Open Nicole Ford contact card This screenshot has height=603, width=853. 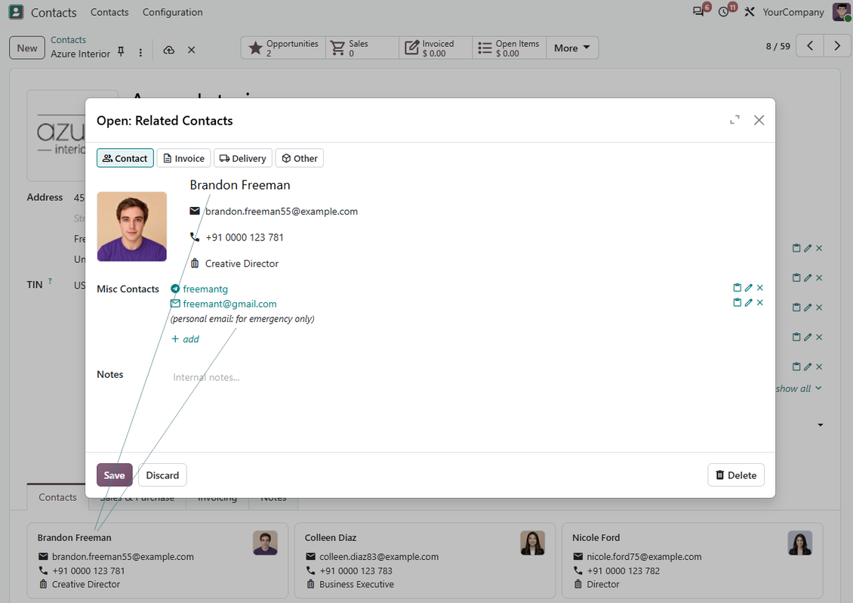[x=692, y=561]
